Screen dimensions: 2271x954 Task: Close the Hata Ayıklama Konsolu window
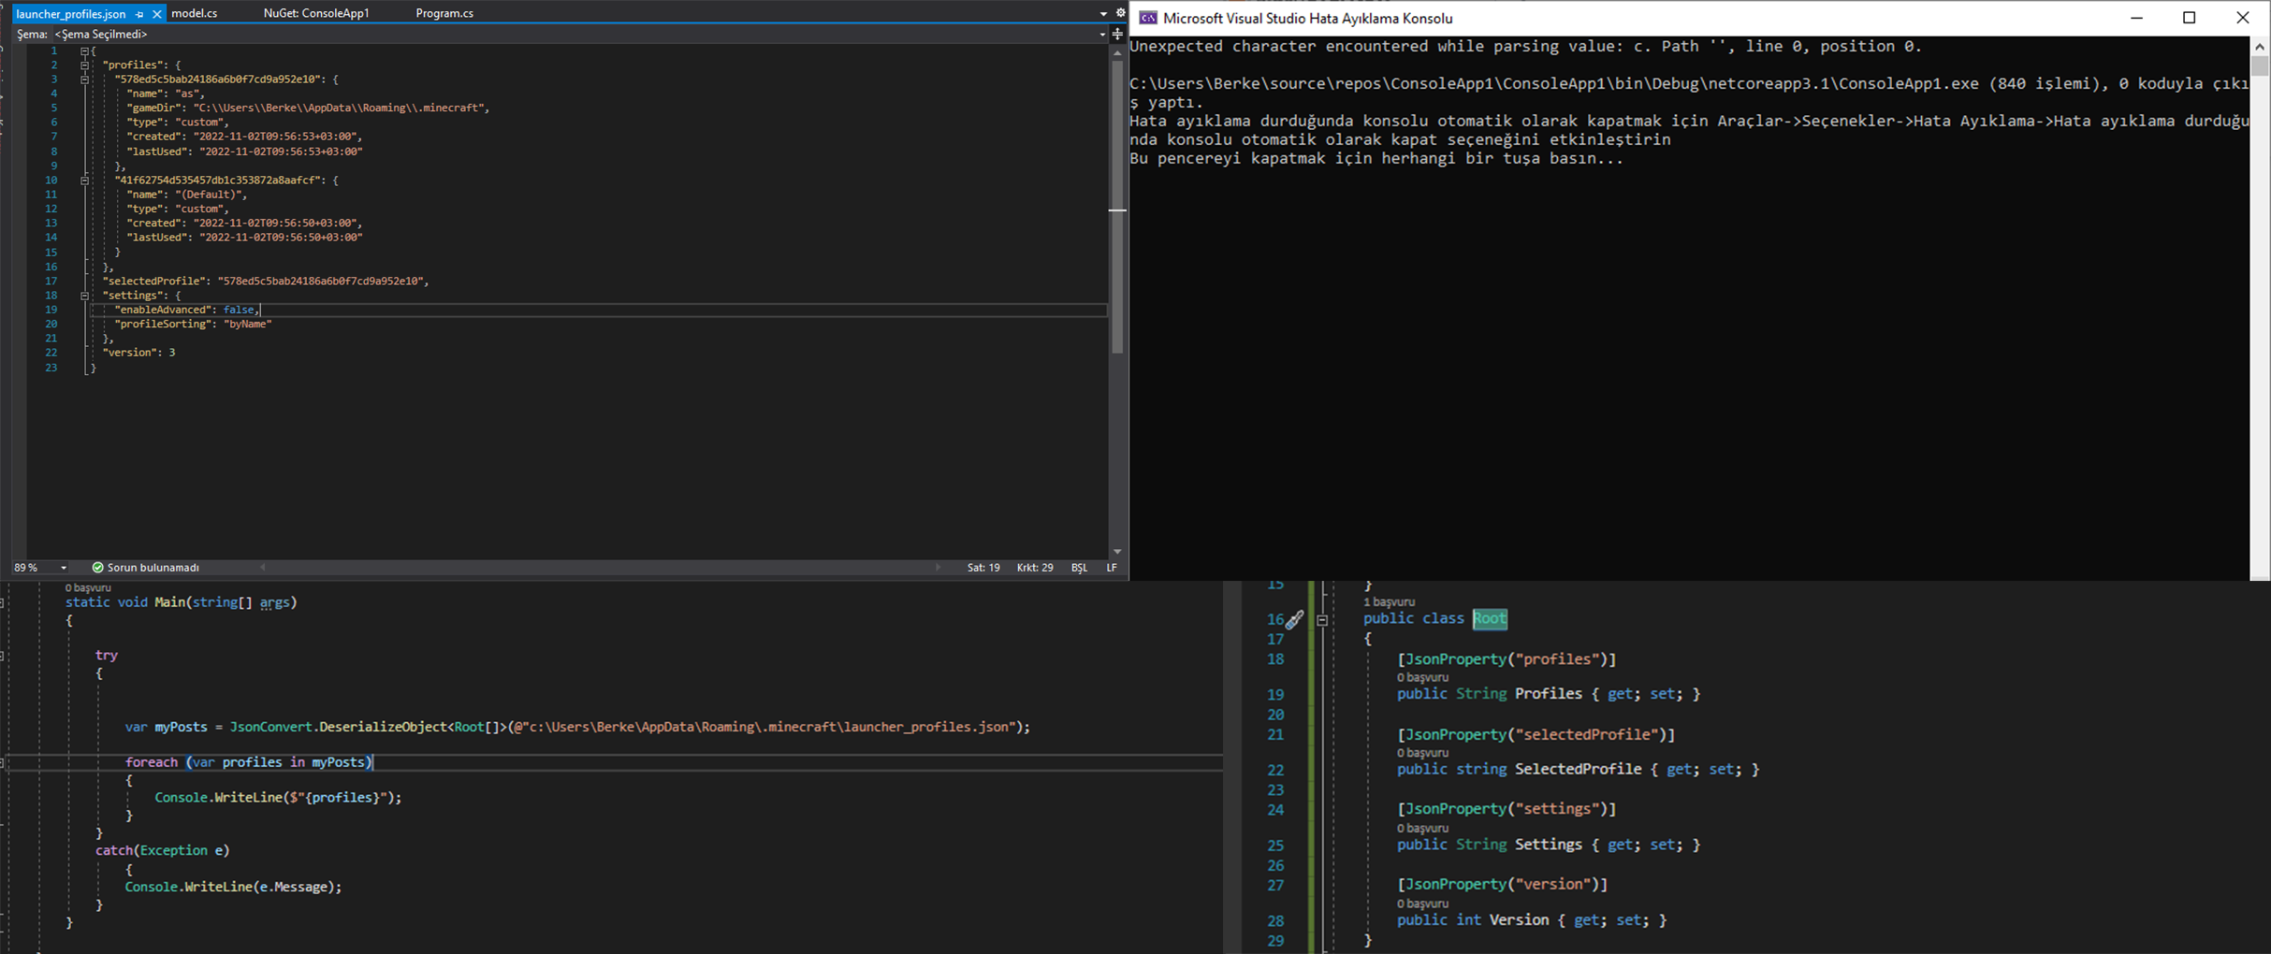coord(2243,18)
